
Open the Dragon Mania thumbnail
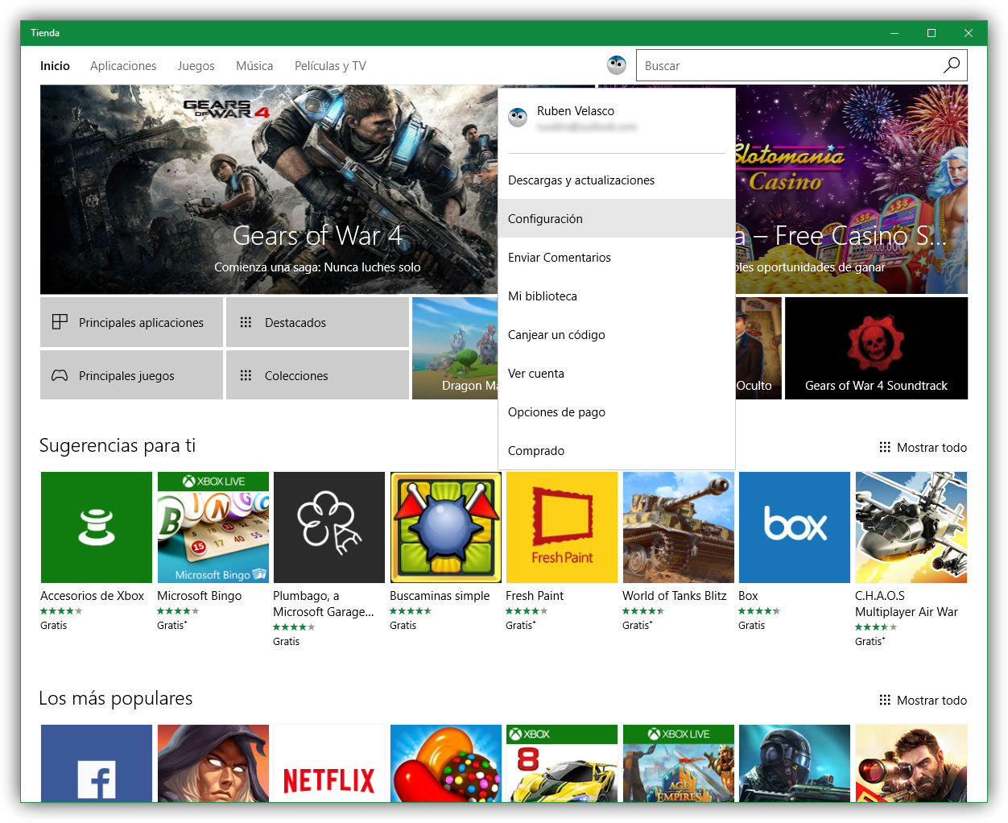[x=455, y=348]
